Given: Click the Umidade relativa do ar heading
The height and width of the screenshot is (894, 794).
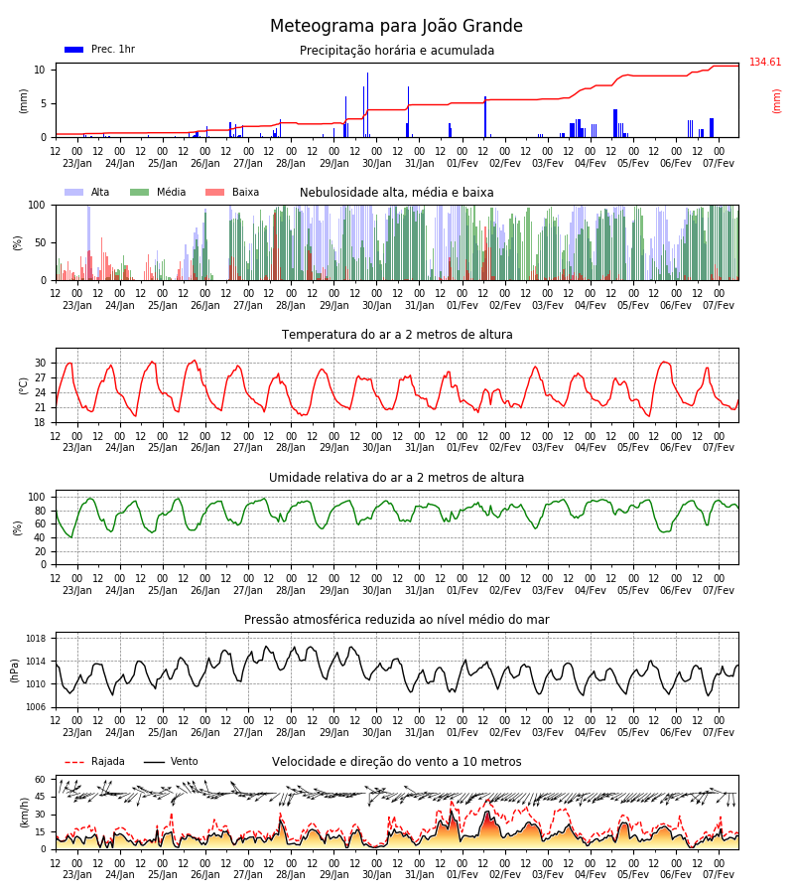Looking at the screenshot, I should pyautogui.click(x=396, y=477).
